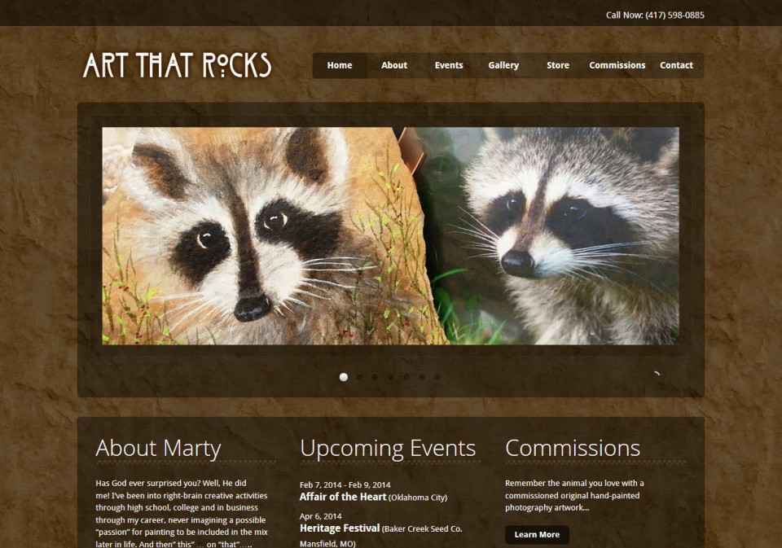
Task: Open the Home menu item
Action: click(340, 65)
